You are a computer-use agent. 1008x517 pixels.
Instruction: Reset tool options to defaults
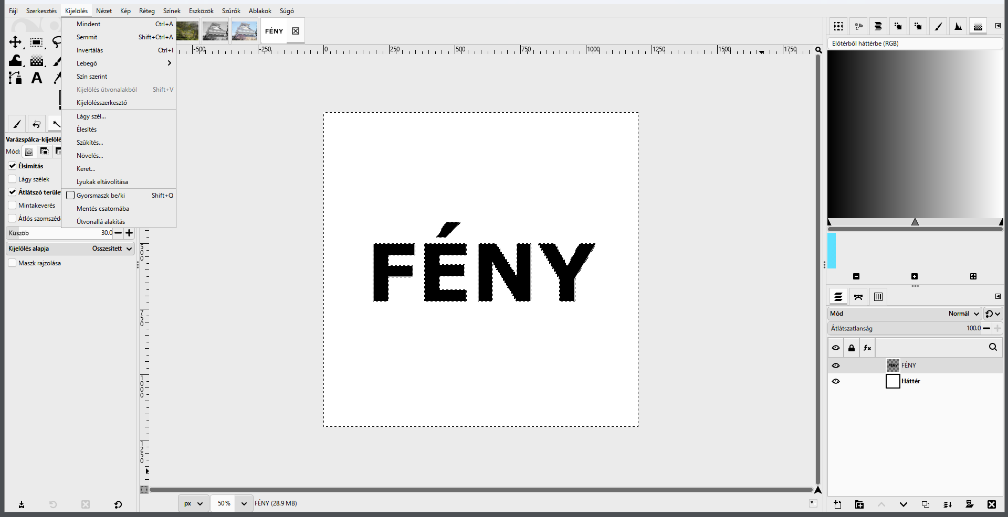[x=118, y=504]
